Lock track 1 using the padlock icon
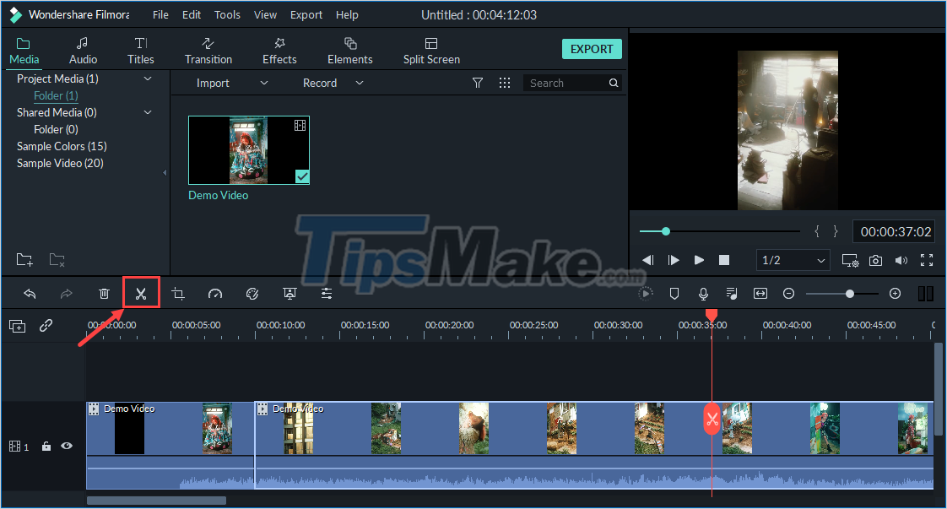 point(46,446)
